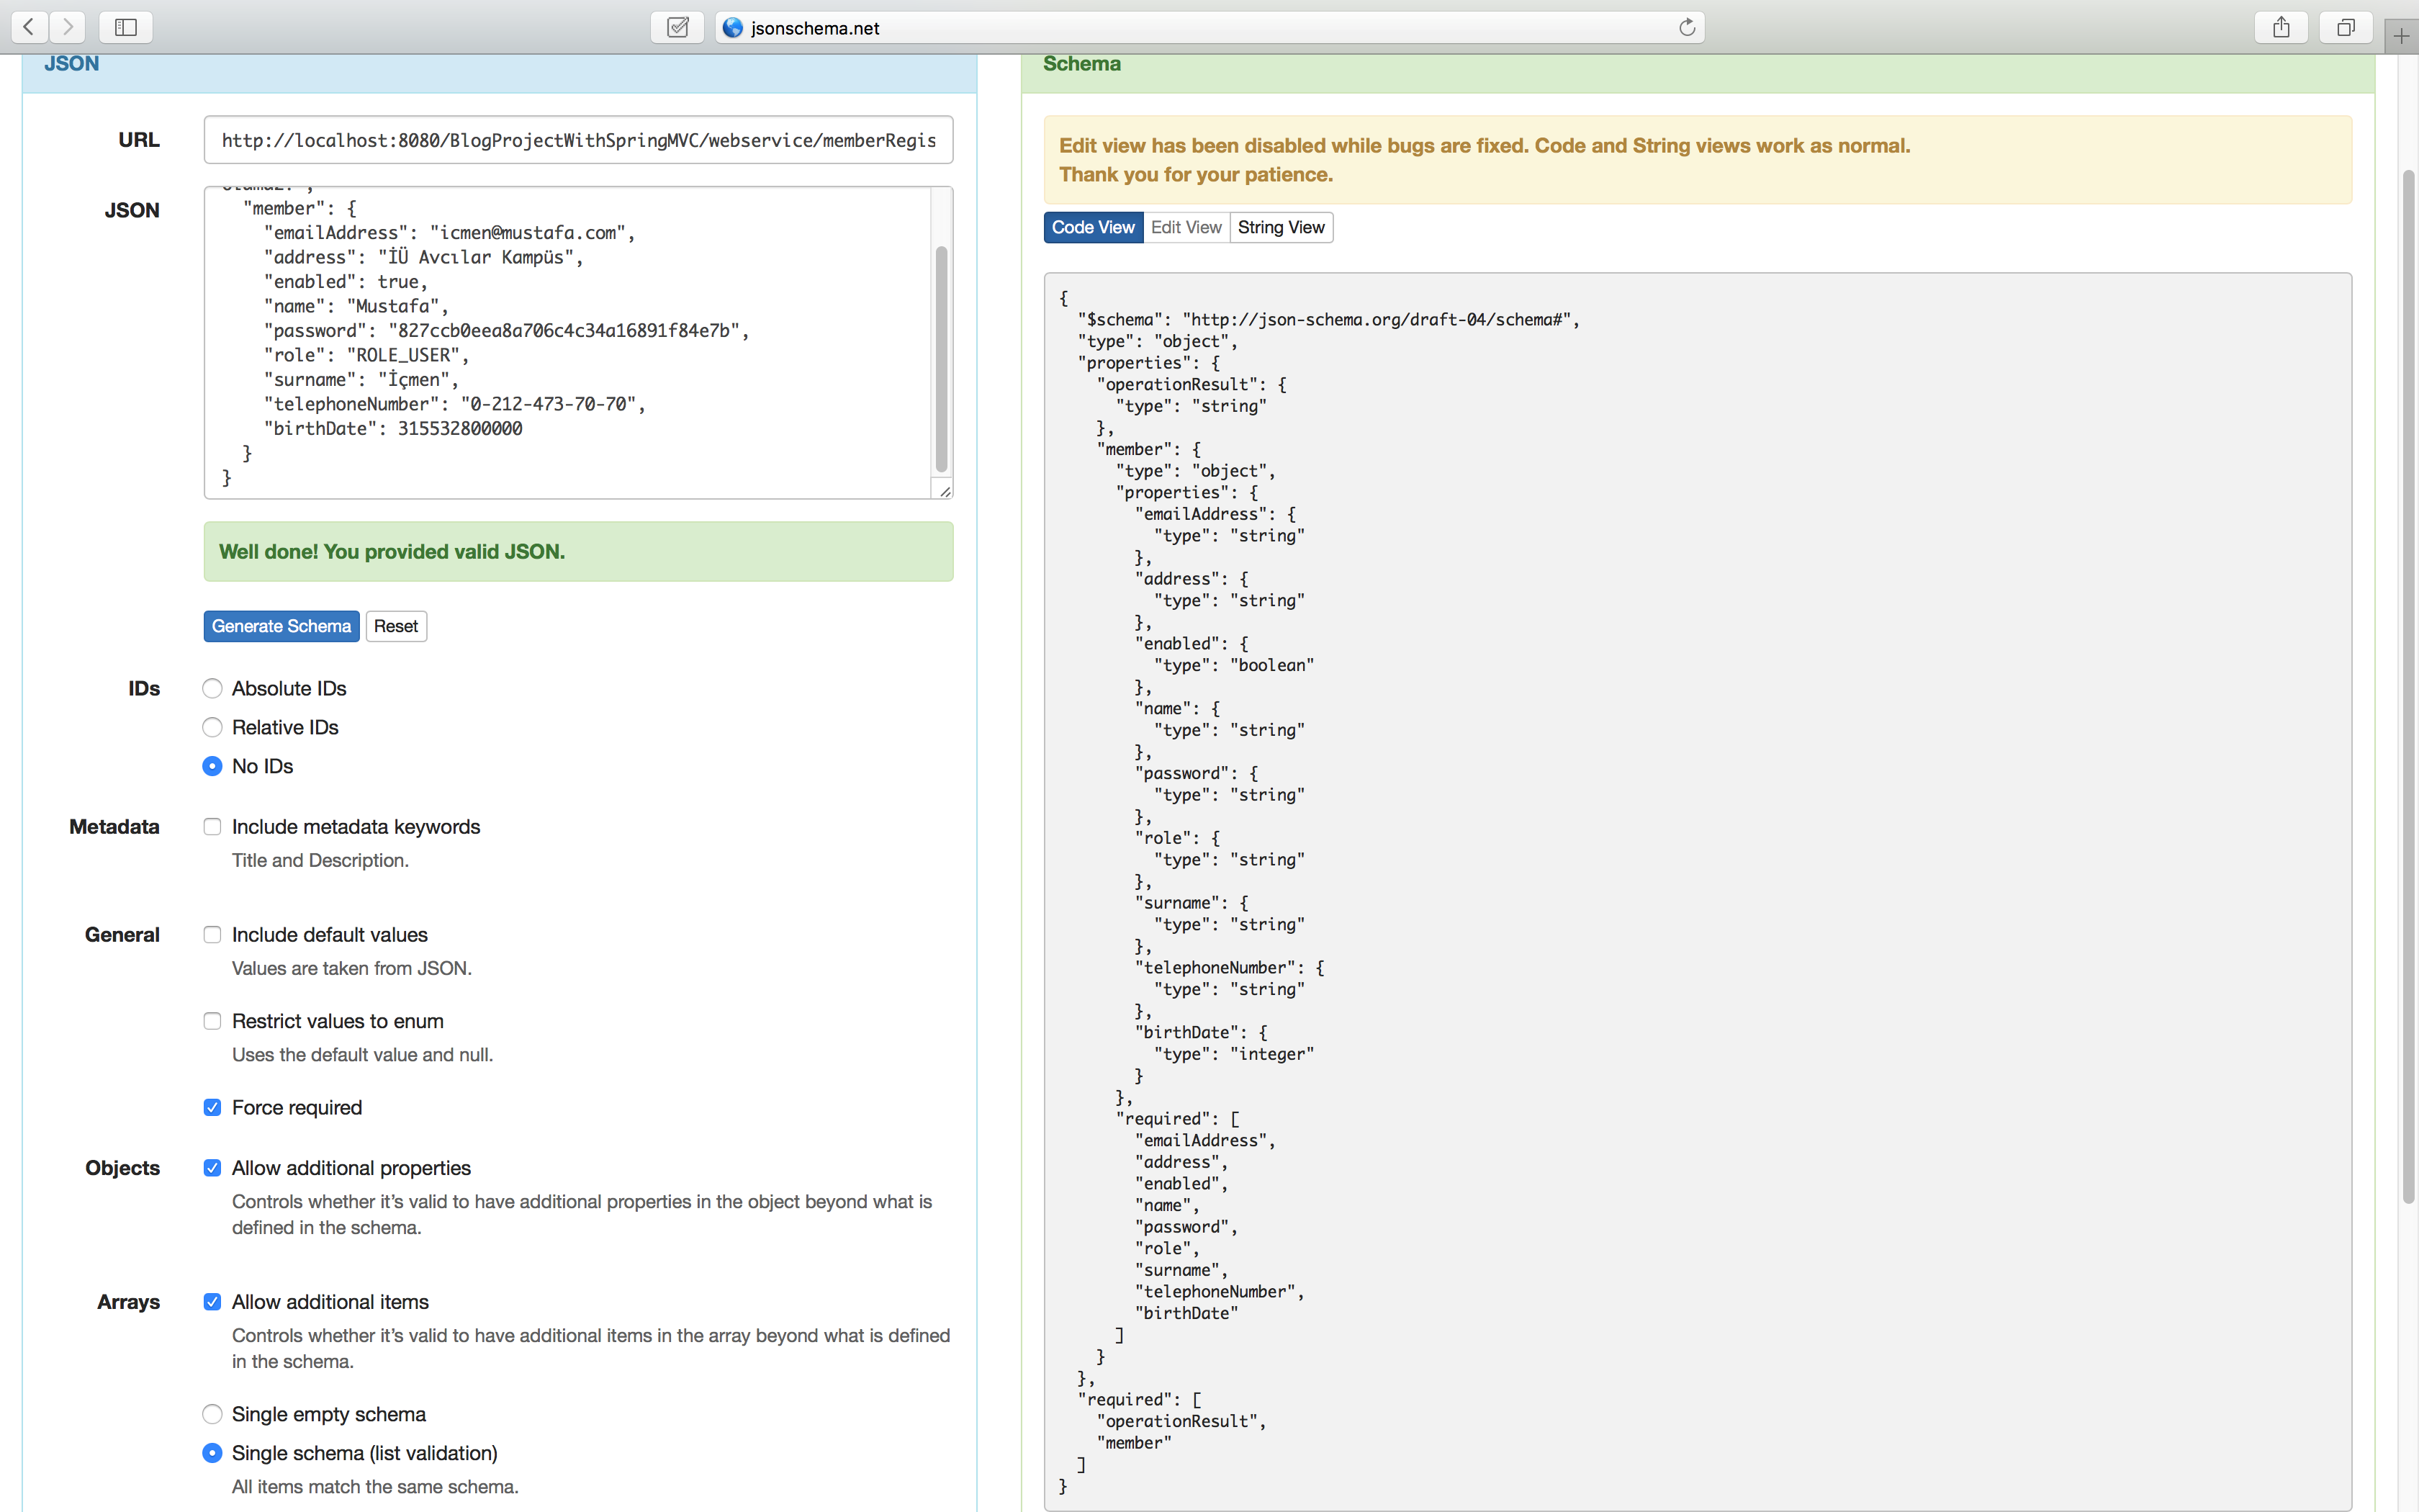Click the globe site icon in address bar
The width and height of the screenshot is (2419, 1512).
tap(733, 28)
